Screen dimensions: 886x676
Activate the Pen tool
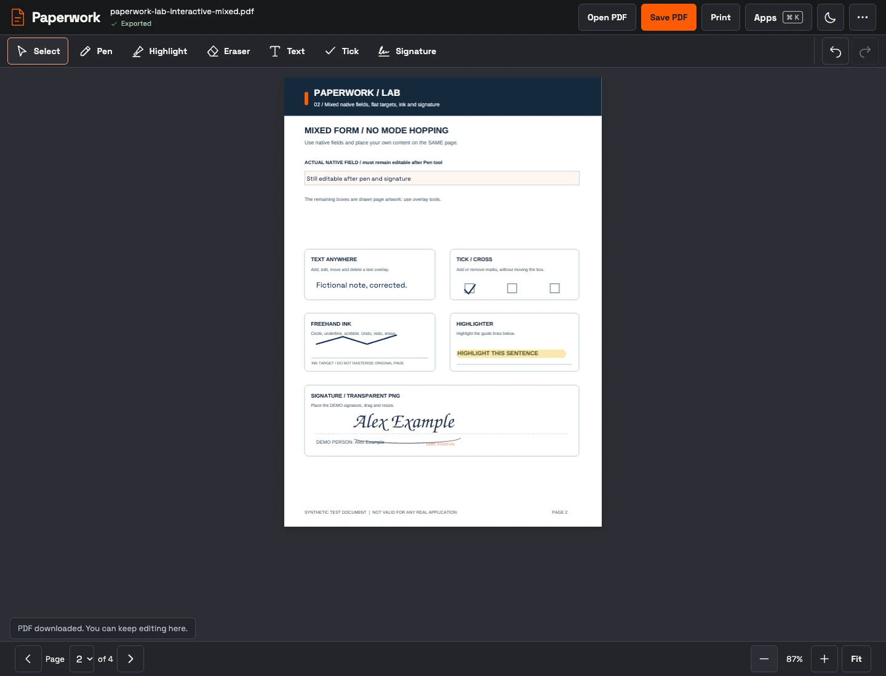(96, 51)
